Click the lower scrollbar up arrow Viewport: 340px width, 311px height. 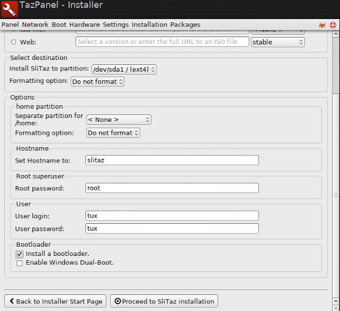click(x=336, y=301)
